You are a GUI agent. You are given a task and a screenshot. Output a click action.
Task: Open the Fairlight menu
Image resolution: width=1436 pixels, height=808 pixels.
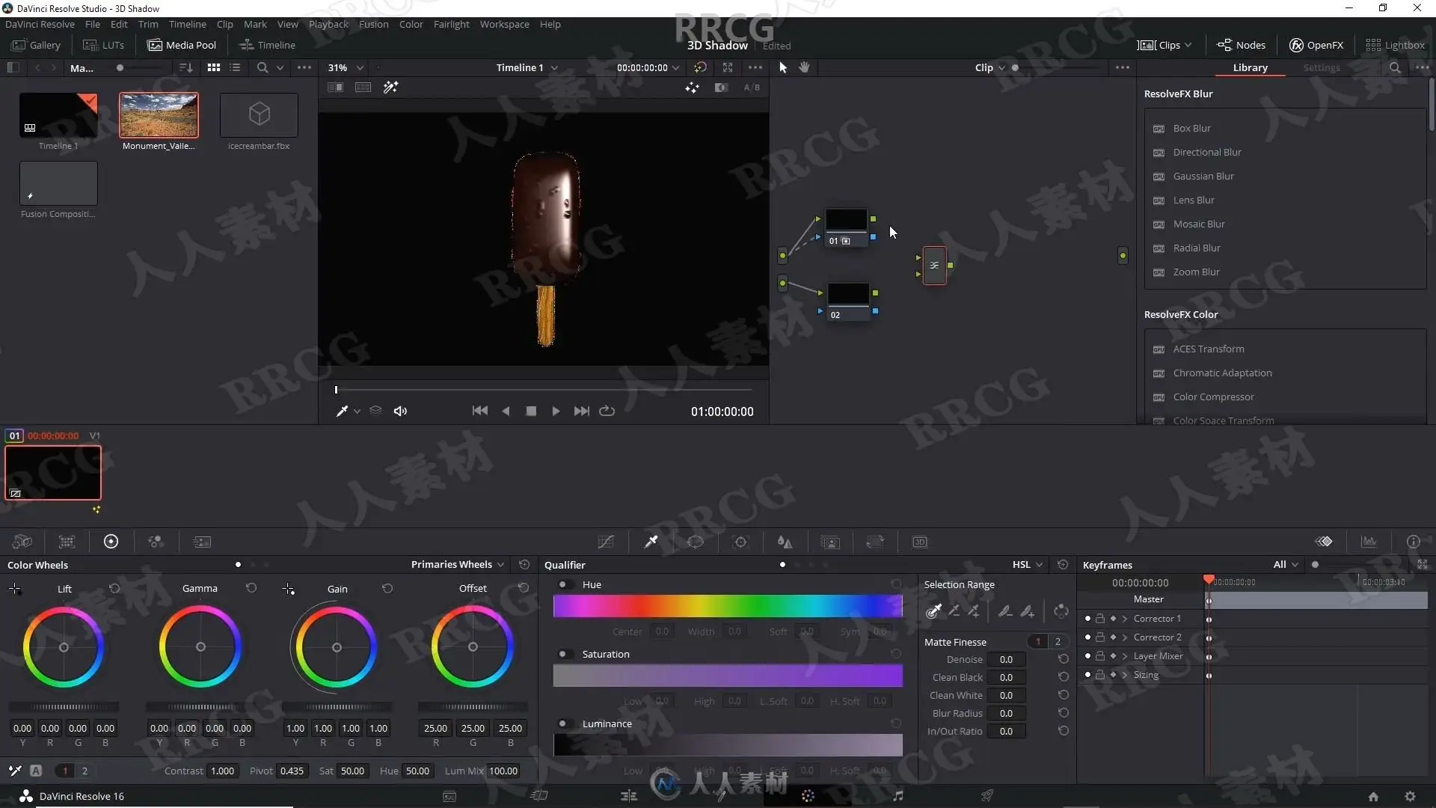[451, 24]
